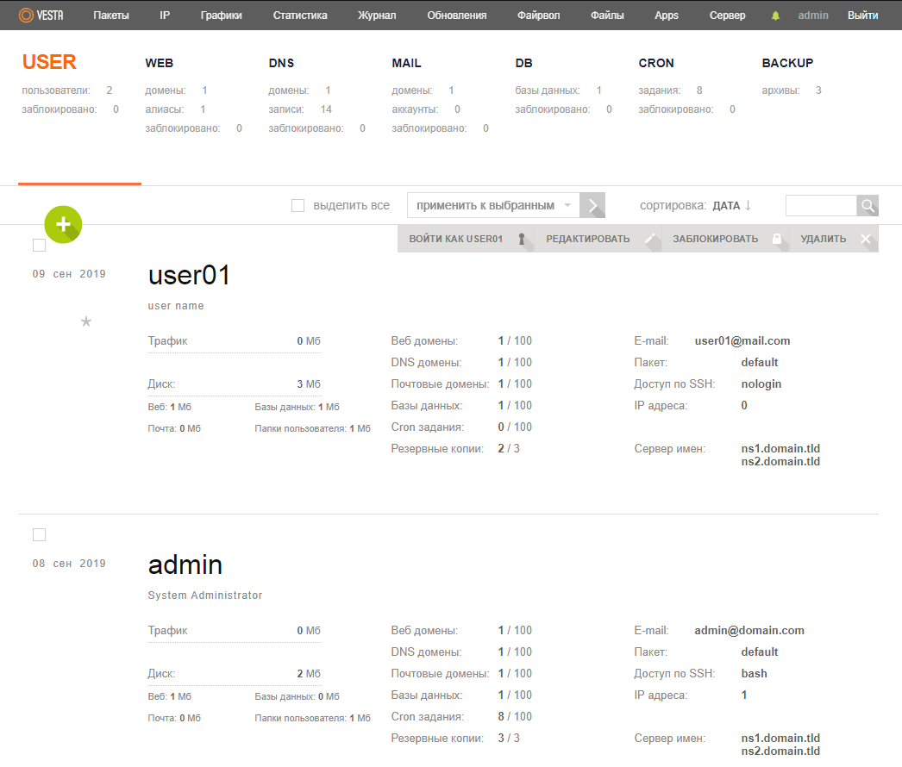Delete user01 via the УДАЛИТЬ button
Viewport: 902px width, 767px height.
click(x=833, y=239)
